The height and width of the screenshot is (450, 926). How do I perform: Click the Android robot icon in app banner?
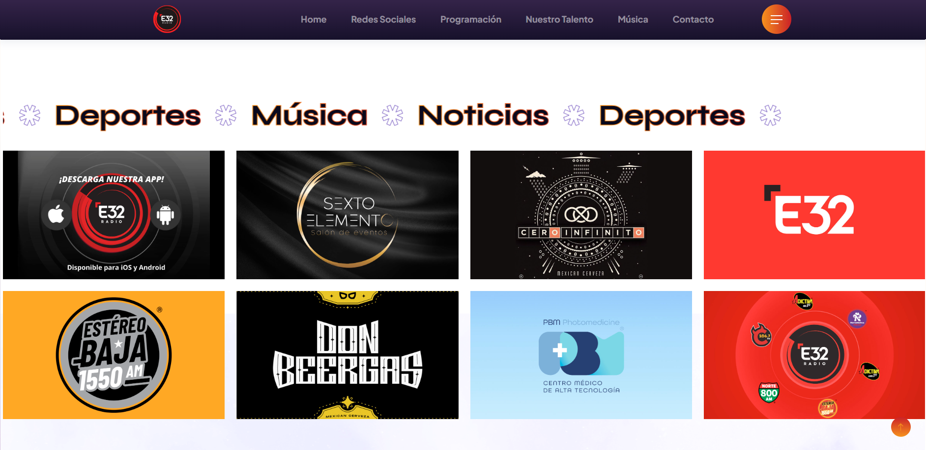pos(165,214)
